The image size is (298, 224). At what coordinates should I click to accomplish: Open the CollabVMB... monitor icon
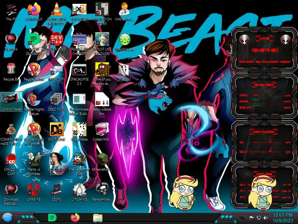pos(102,132)
